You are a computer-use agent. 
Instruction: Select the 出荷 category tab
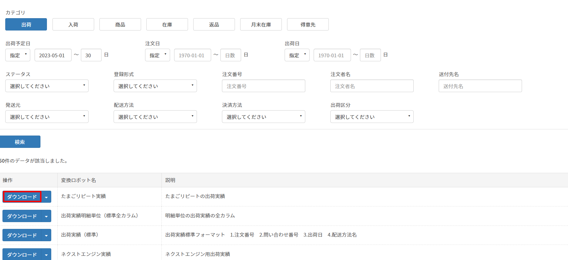(26, 24)
